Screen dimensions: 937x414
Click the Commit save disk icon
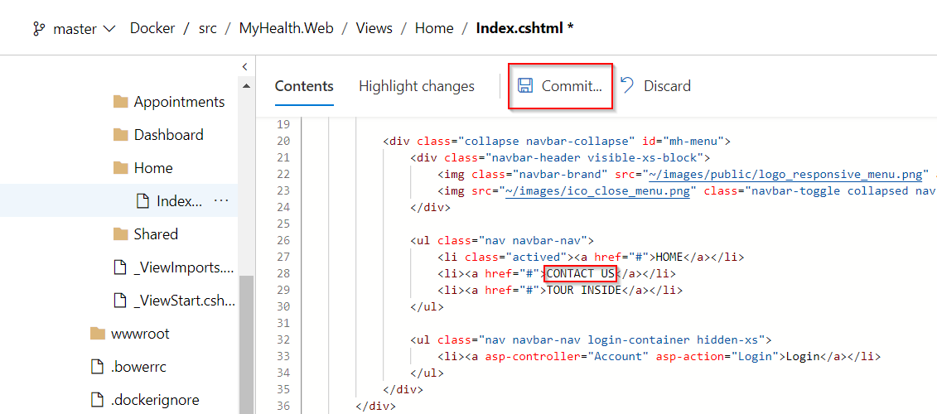pos(524,85)
